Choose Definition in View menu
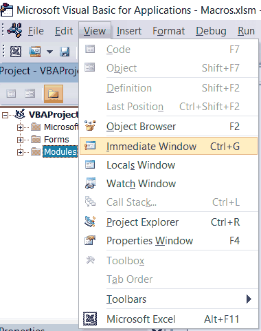Image resolution: width=261 pixels, height=331 pixels. tap(168, 88)
